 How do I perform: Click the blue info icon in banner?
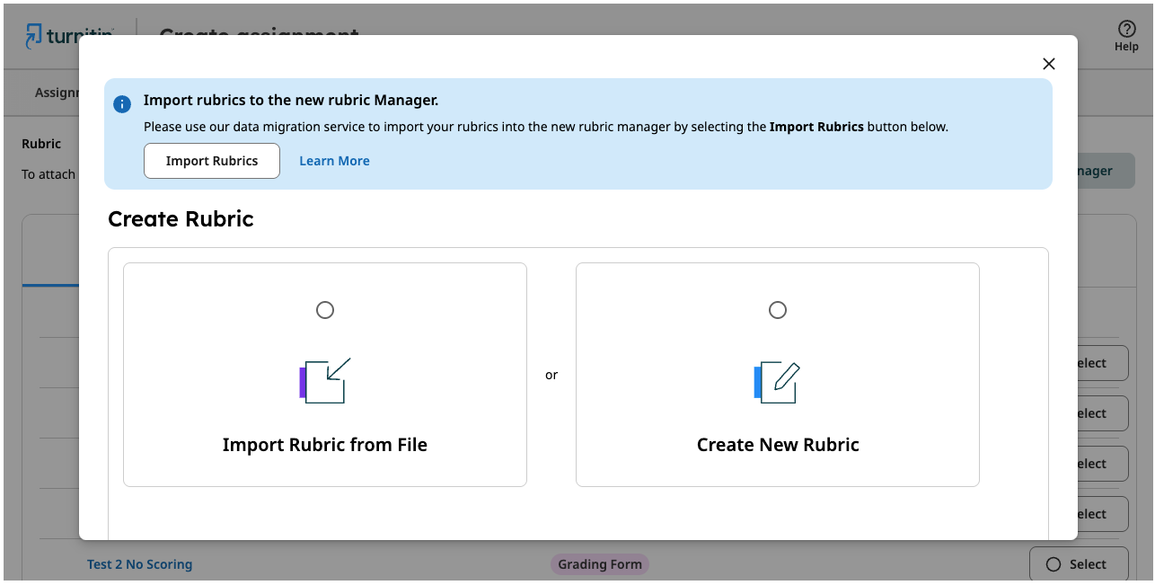click(x=122, y=104)
